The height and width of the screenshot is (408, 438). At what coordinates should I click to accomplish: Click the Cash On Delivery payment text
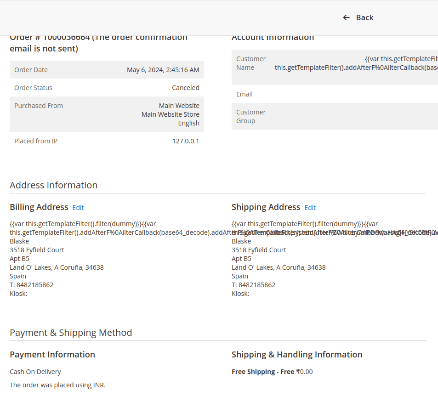click(x=35, y=372)
